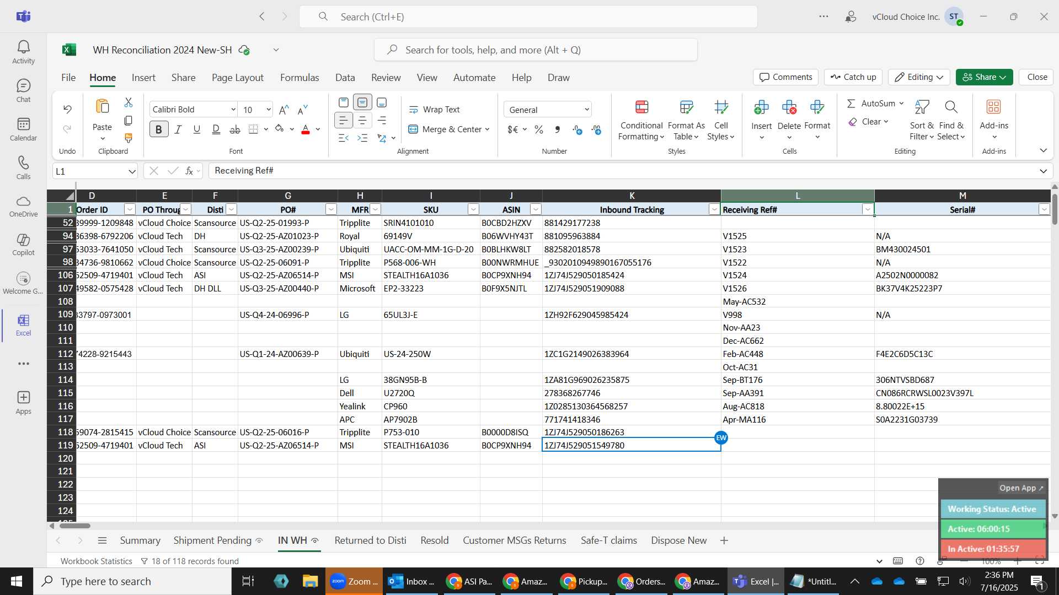Toggle Wrap Text

[x=434, y=110]
